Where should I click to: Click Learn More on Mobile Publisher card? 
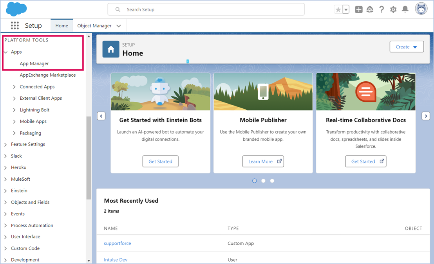point(263,162)
